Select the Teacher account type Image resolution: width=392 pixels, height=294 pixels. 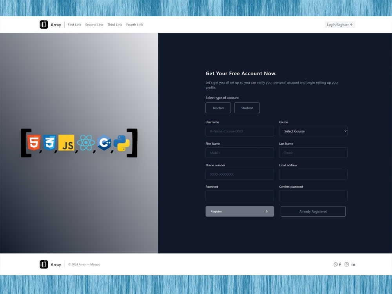pos(218,108)
